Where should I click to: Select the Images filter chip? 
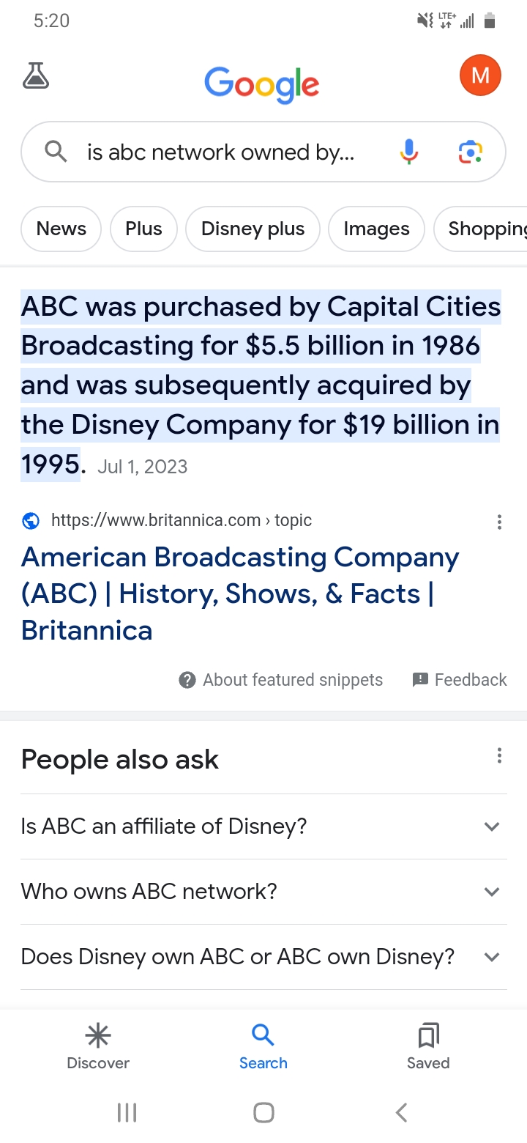376,229
